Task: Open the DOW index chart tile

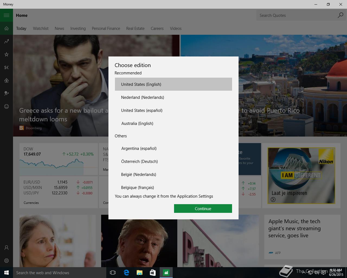Action: (59, 159)
